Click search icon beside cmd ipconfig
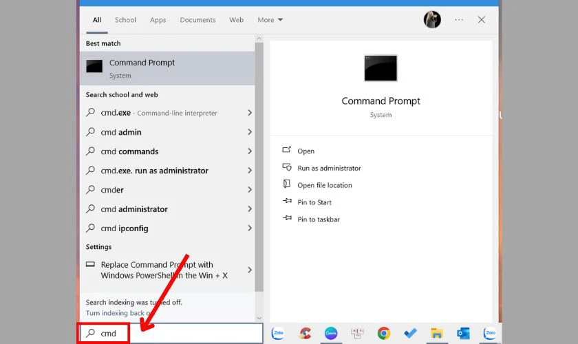The image size is (578, 344). coord(90,228)
